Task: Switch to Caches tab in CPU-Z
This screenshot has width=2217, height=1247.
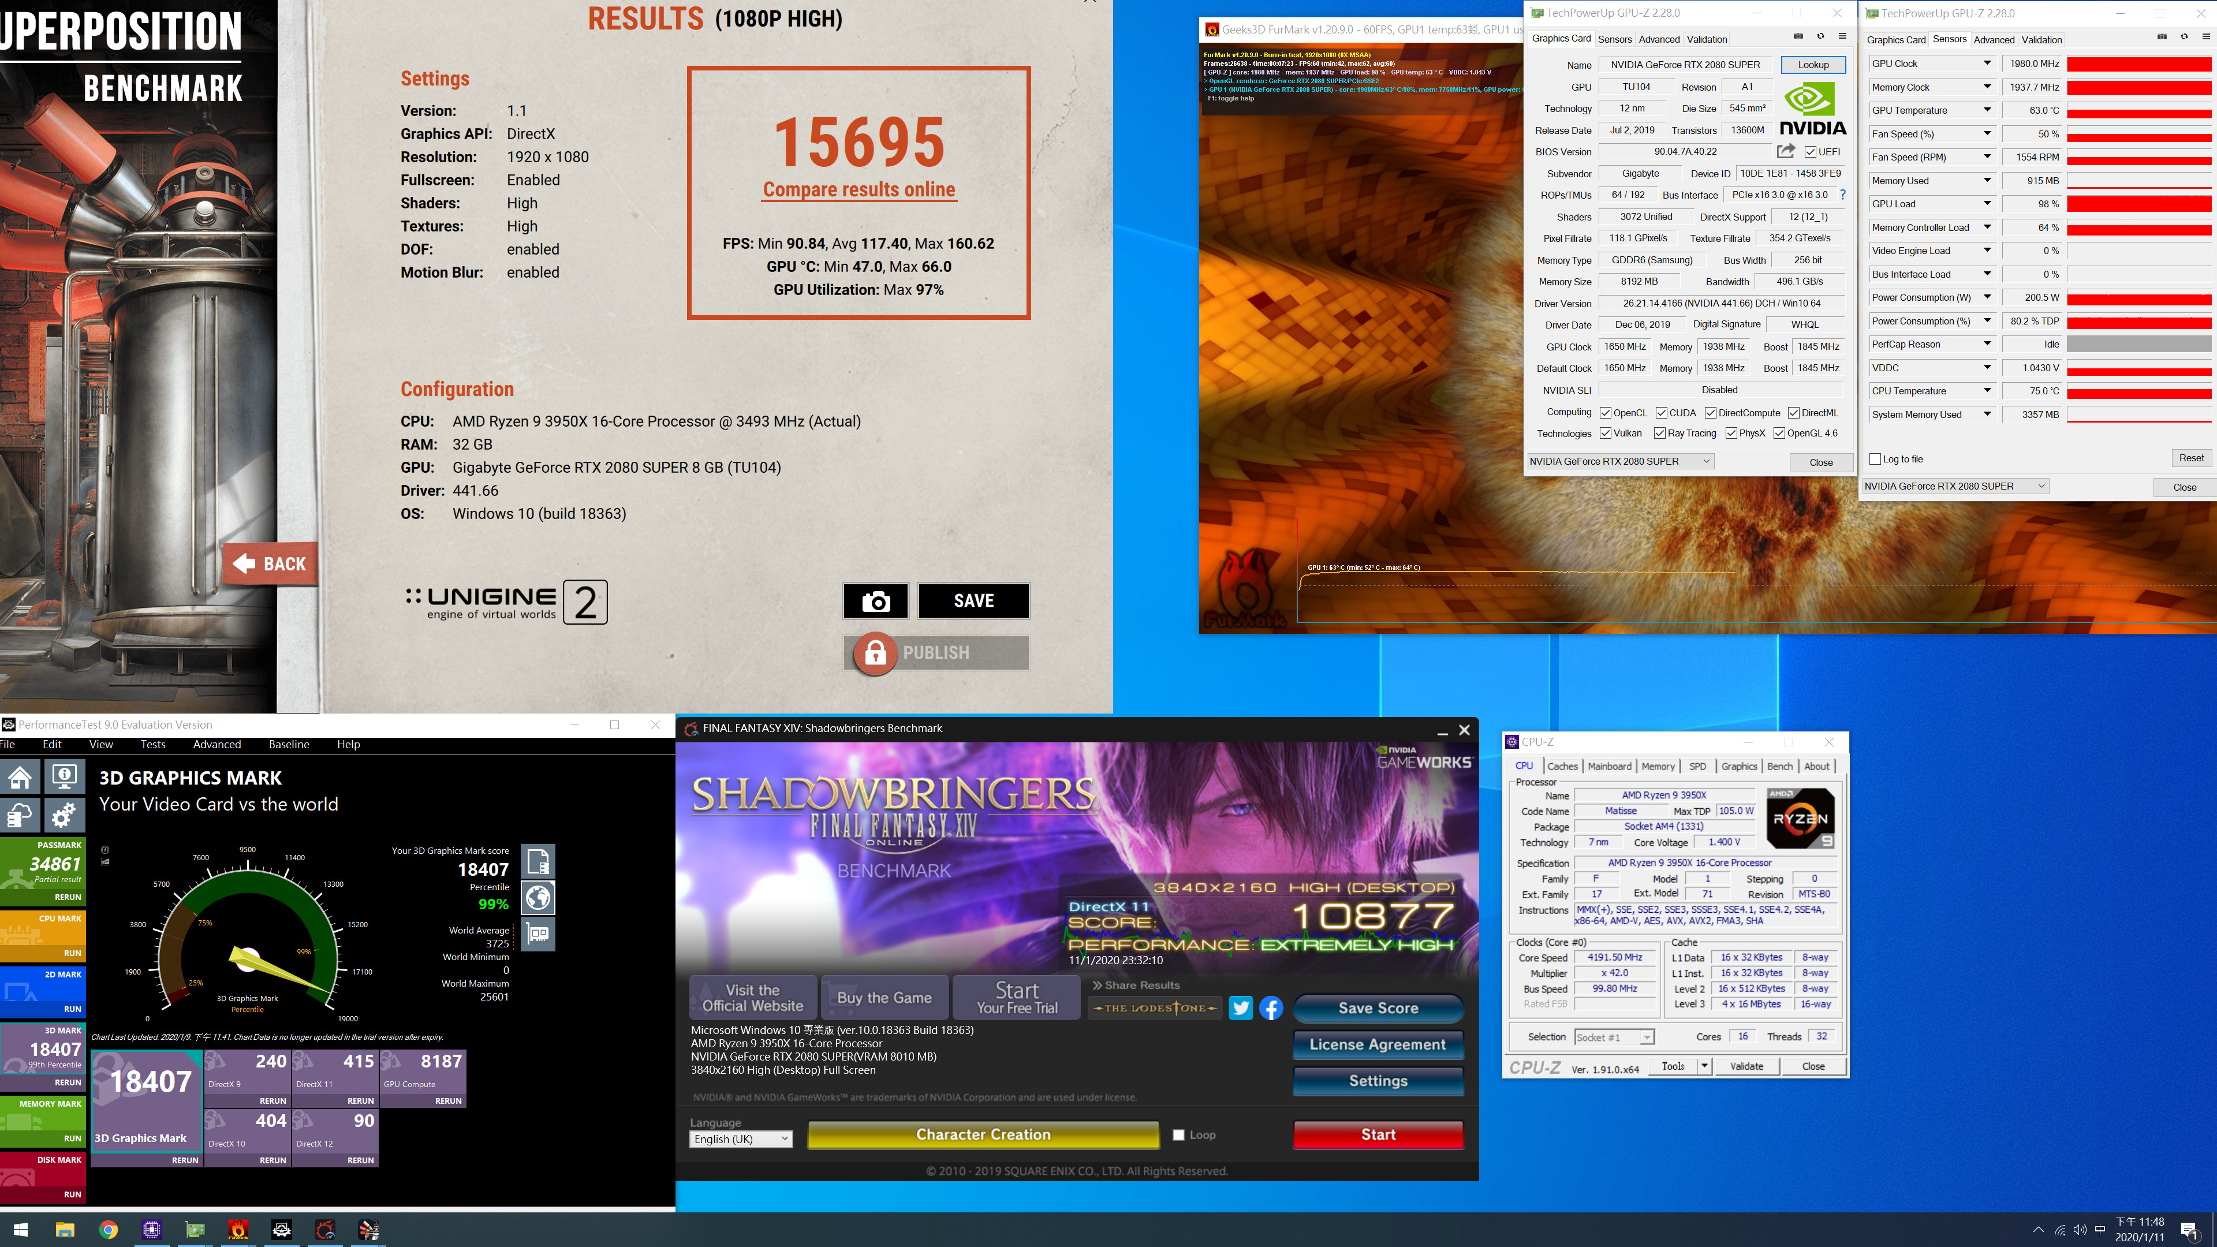Action: point(1562,766)
